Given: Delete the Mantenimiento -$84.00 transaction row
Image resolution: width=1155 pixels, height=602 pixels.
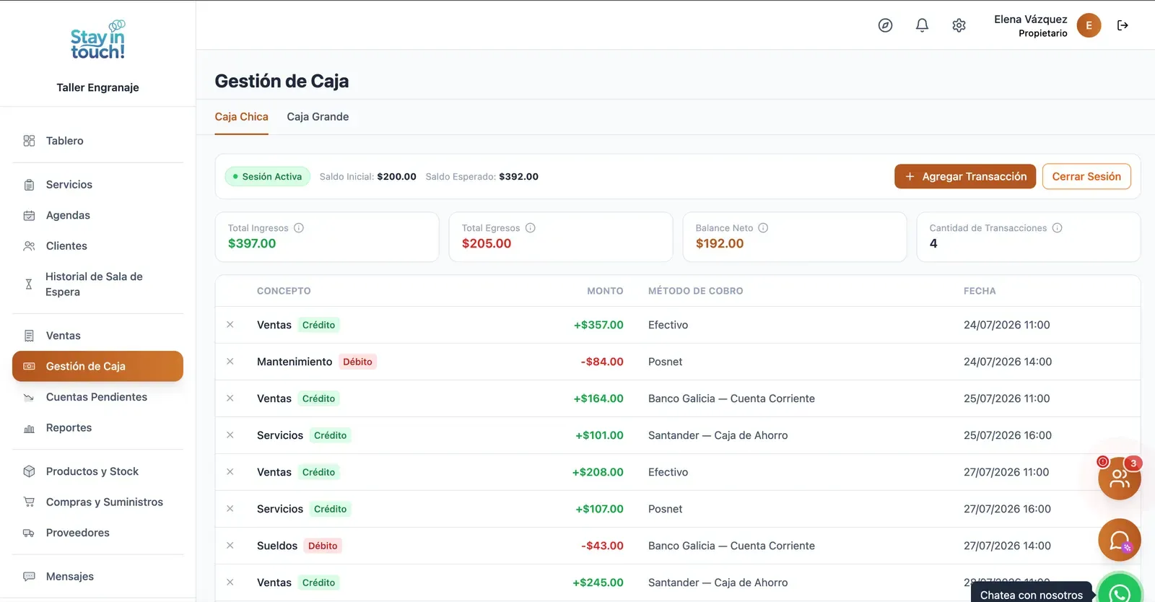Looking at the screenshot, I should pos(230,362).
